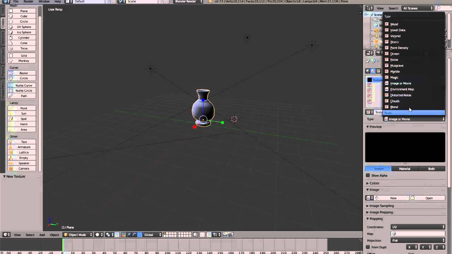452x254 pixels.
Task: Select Texture preview mode
Action: 379,169
